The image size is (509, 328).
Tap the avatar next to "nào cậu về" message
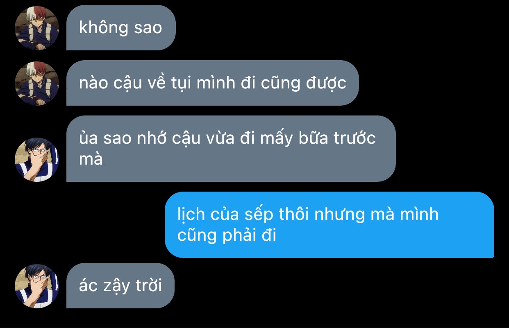coord(37,83)
